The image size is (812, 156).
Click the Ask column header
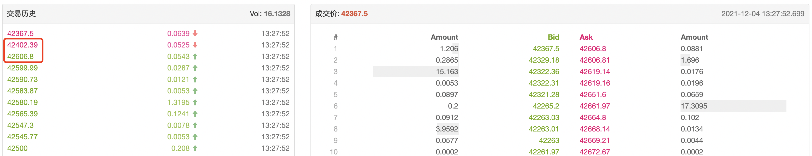[586, 37]
